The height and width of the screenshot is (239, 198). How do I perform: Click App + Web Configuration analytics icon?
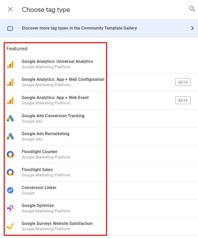10,82
